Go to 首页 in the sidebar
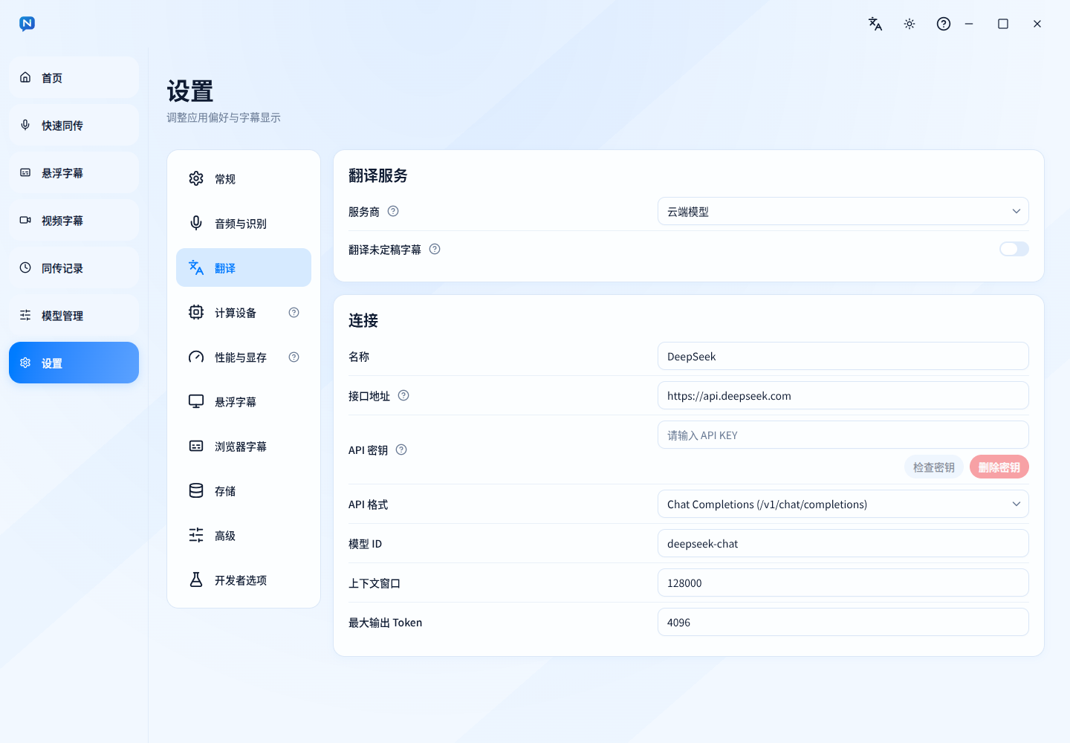Viewport: 1070px width, 743px height. coord(74,77)
